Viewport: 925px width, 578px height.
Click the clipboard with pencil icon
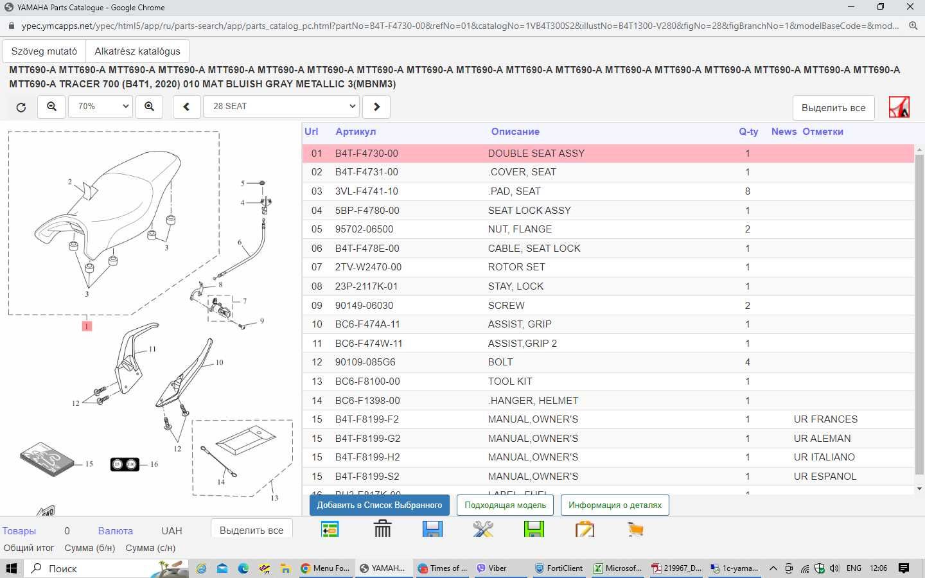(585, 529)
